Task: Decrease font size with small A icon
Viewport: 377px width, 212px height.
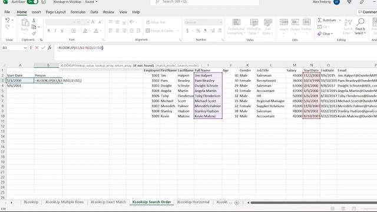Action: pyautogui.click(x=100, y=22)
